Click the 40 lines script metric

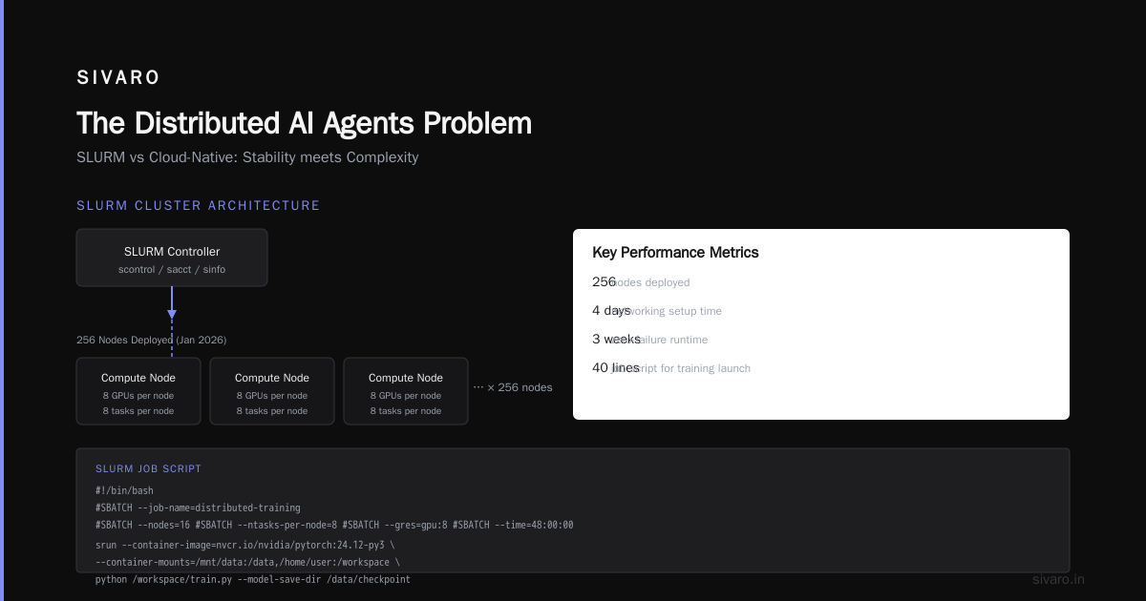point(671,368)
